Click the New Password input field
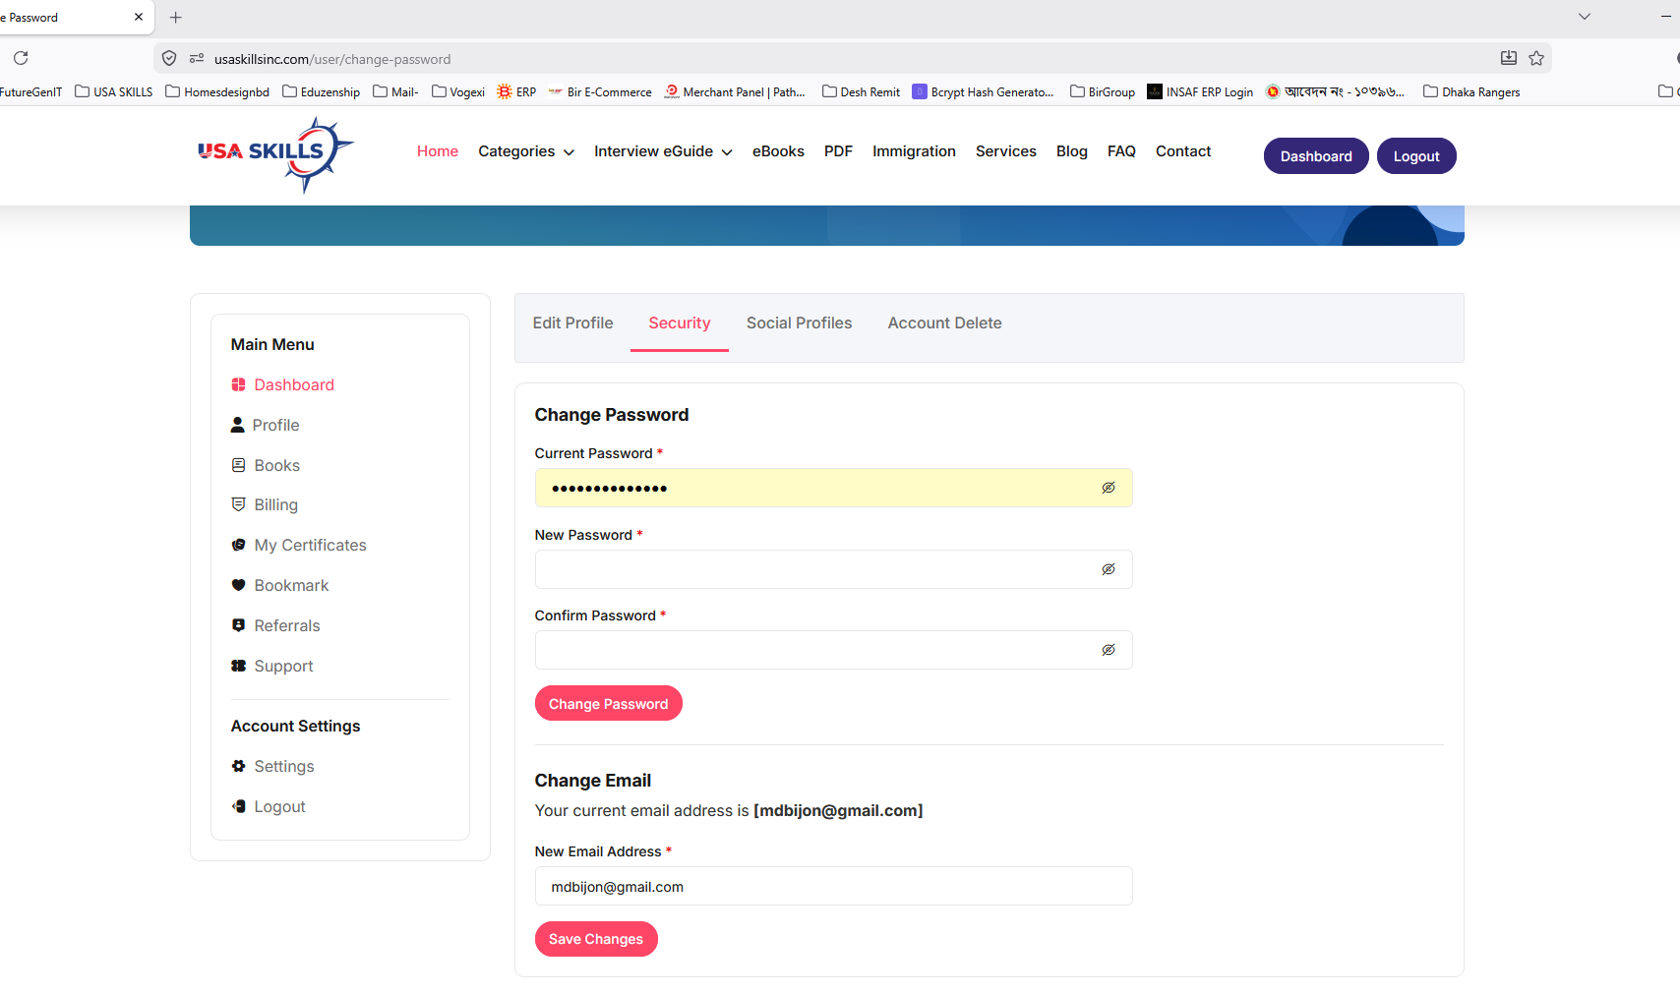Viewport: 1680px width, 995px height. 834,569
